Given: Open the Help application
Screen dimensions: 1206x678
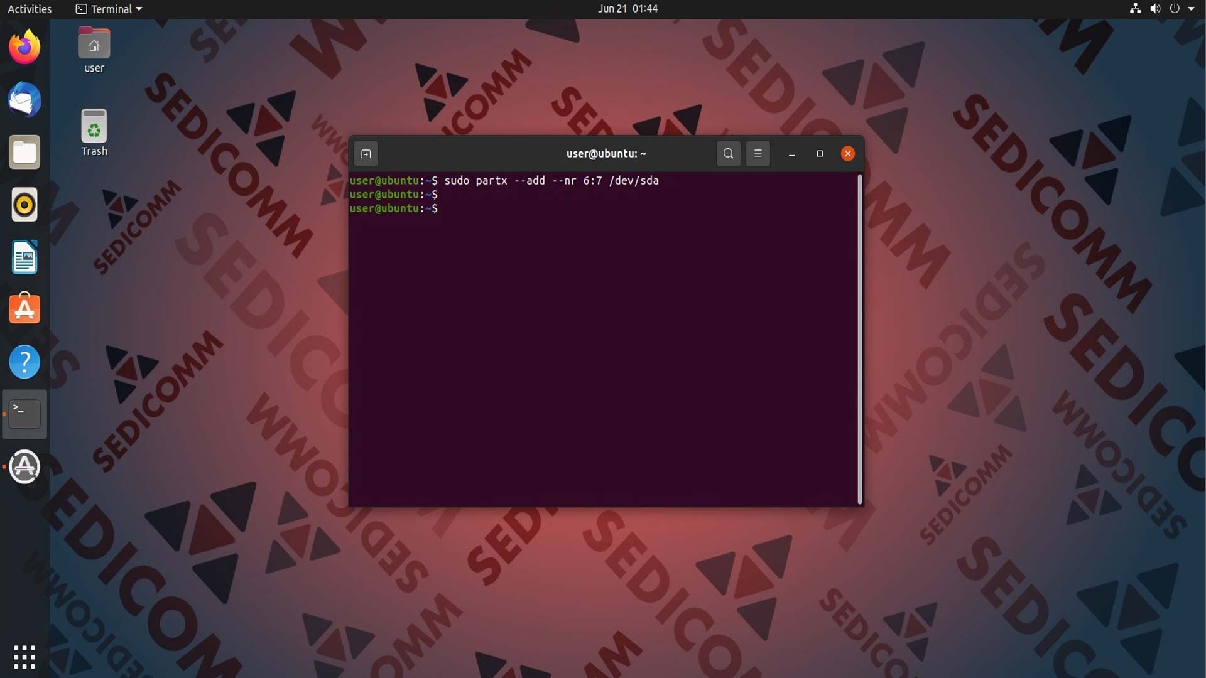Looking at the screenshot, I should pyautogui.click(x=24, y=362).
